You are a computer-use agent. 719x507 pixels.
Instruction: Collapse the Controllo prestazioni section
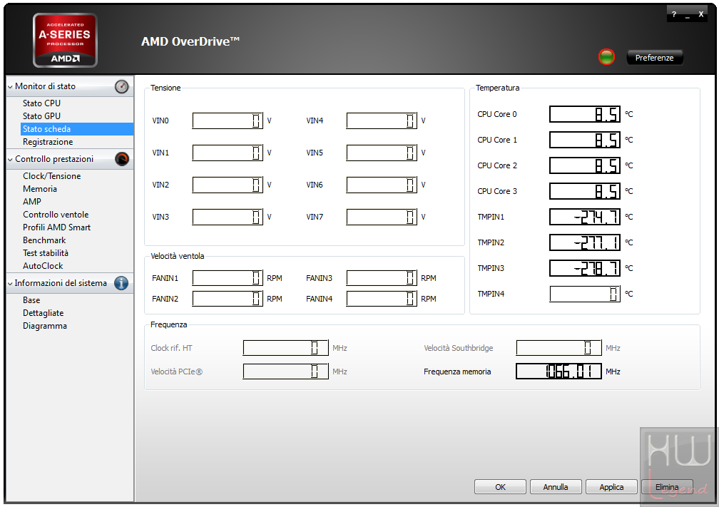[x=10, y=160]
